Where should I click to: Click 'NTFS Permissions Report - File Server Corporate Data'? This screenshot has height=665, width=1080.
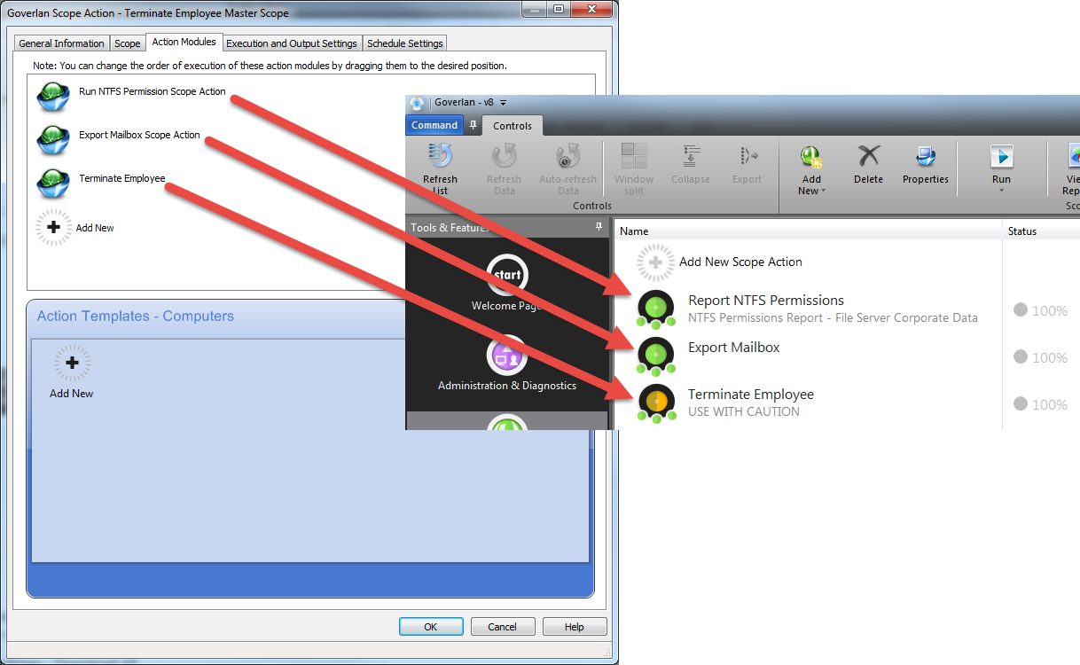tap(833, 317)
